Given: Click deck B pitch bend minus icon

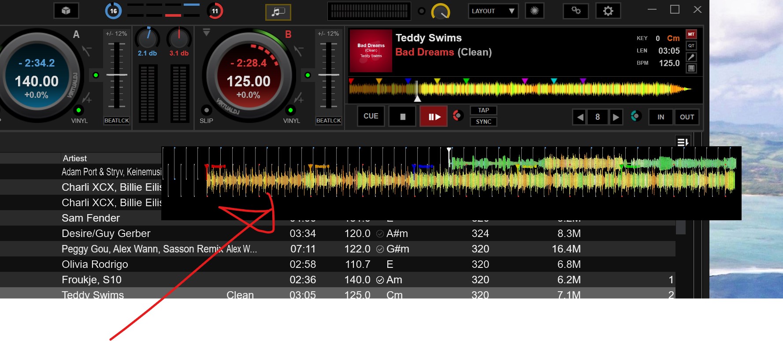Looking at the screenshot, I should (299, 52).
